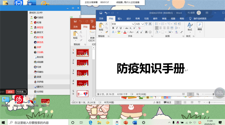Click New Slide icon in PowerPoint
Screen dimensions: 225x125
[x=92, y=35]
